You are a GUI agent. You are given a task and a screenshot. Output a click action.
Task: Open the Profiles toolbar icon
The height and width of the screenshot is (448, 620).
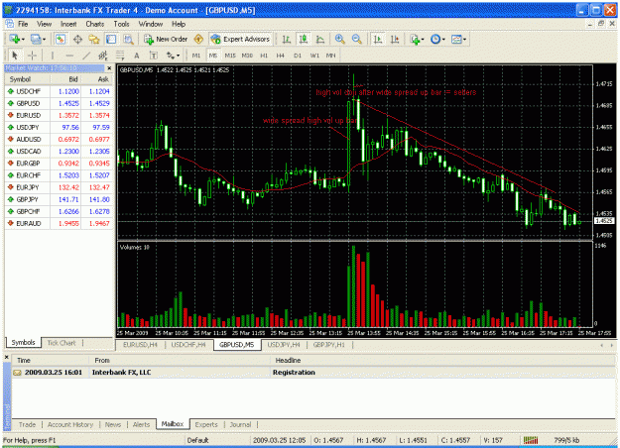[x=38, y=39]
